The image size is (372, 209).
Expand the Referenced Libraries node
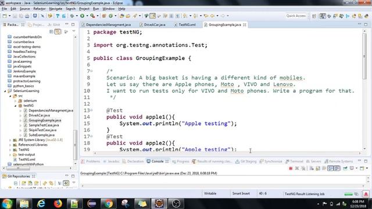click(x=10, y=145)
